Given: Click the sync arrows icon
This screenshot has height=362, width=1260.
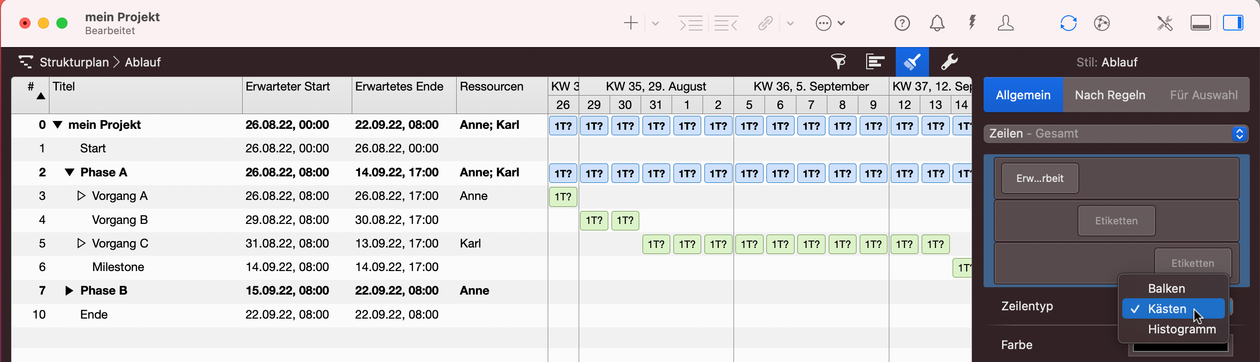Looking at the screenshot, I should 1068,23.
